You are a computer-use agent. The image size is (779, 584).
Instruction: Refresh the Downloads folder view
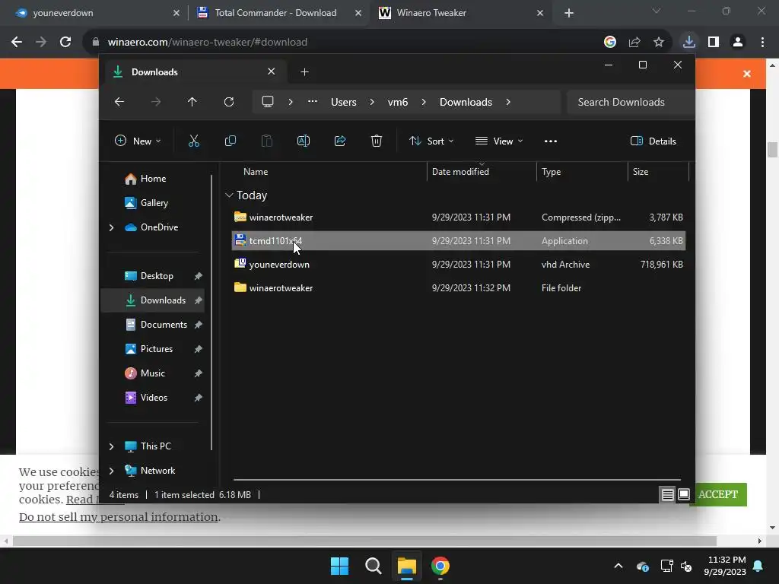click(228, 102)
